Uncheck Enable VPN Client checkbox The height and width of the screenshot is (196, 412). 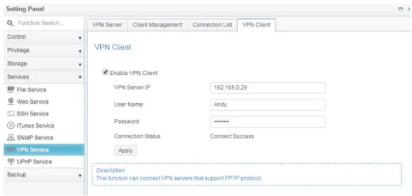coord(105,72)
